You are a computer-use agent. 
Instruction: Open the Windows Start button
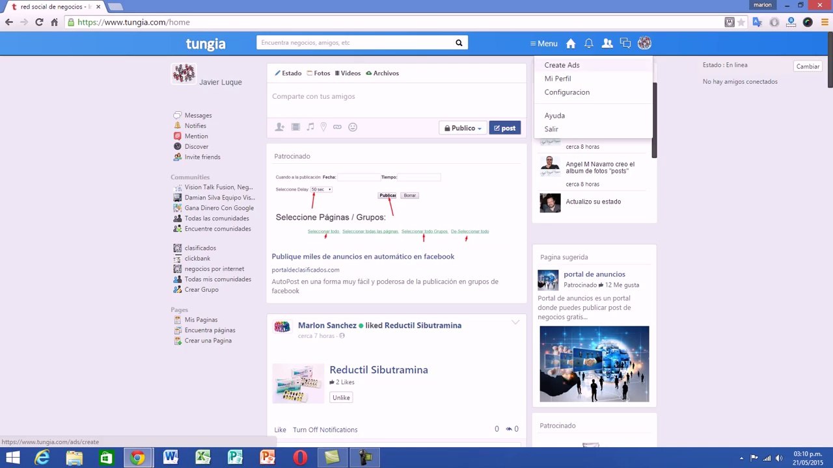pyautogui.click(x=12, y=458)
